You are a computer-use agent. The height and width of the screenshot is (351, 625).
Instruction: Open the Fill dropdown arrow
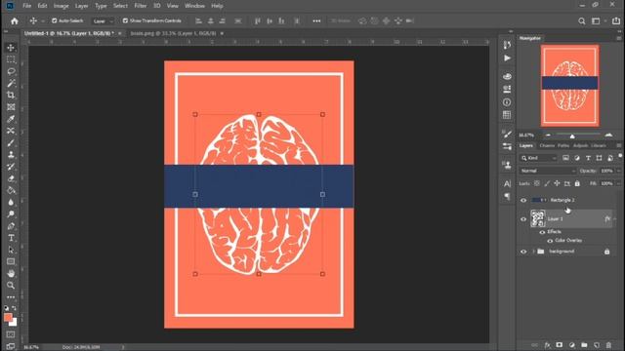[618, 183]
